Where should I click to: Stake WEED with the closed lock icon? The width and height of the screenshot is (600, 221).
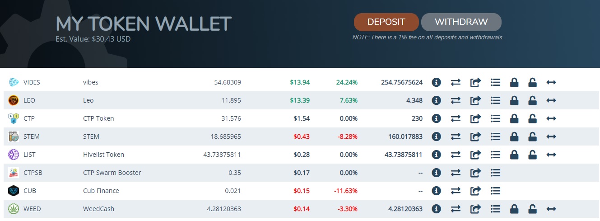pos(514,209)
